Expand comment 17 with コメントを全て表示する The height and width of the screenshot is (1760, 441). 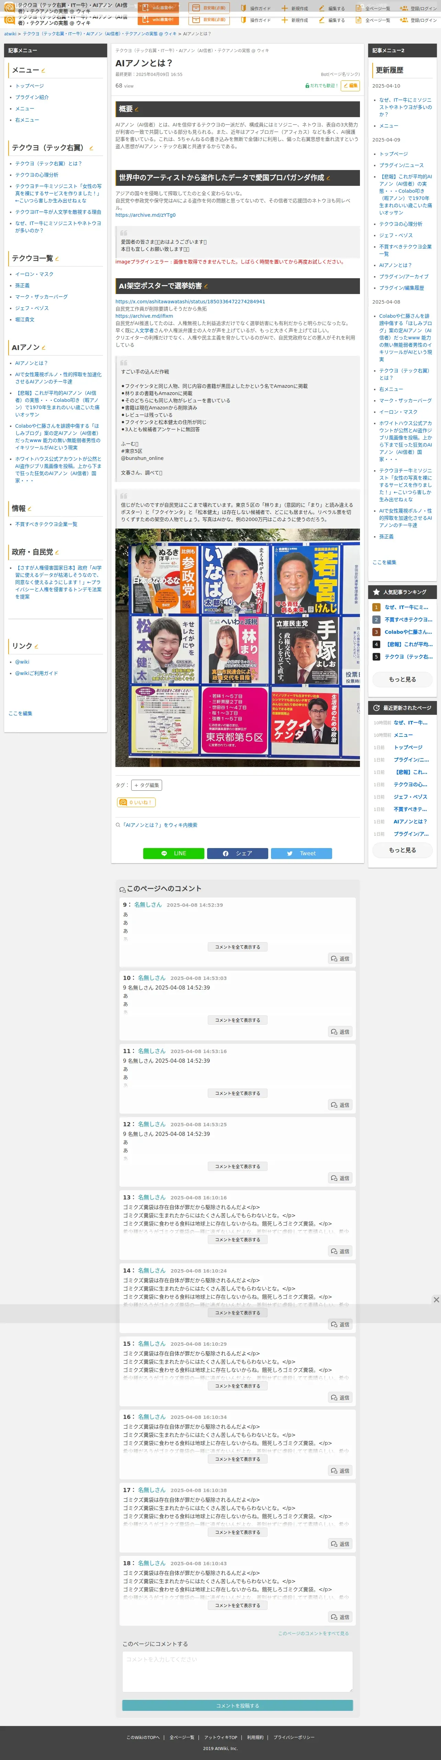238,1532
